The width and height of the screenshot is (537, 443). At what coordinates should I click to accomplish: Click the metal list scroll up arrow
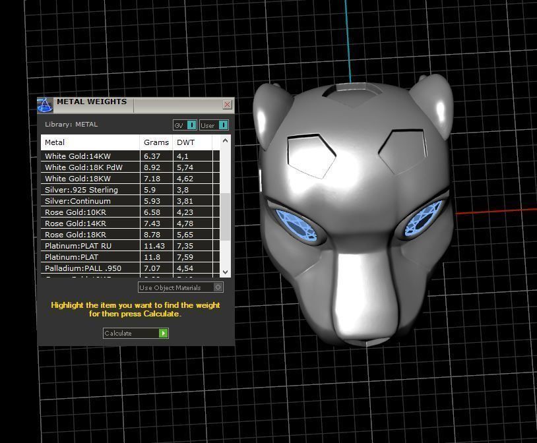pos(226,140)
